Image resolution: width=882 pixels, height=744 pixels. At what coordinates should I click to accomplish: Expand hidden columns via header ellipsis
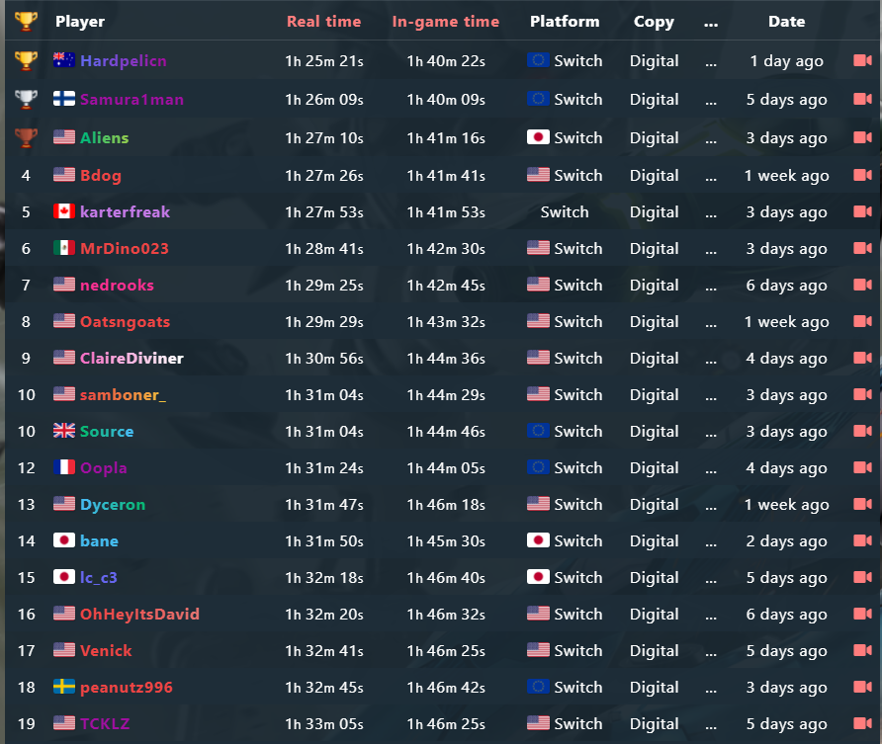(711, 23)
